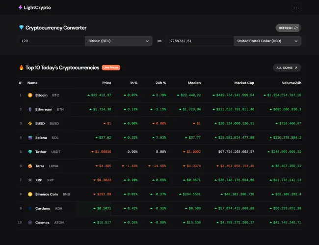Click the Tether coin icon
The height and width of the screenshot is (245, 319).
[30, 152]
